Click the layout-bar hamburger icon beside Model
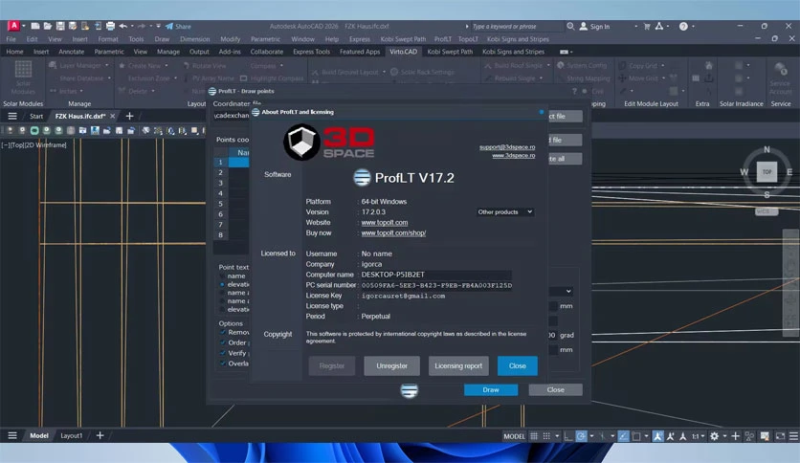 [12, 435]
